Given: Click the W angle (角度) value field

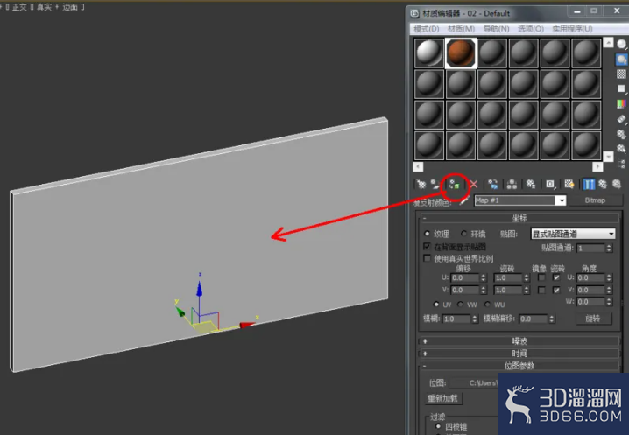Looking at the screenshot, I should (x=591, y=301).
